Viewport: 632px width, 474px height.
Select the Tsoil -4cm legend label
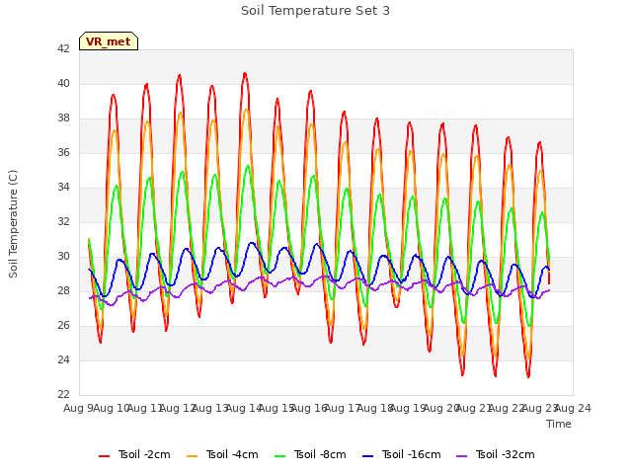pyautogui.click(x=232, y=454)
